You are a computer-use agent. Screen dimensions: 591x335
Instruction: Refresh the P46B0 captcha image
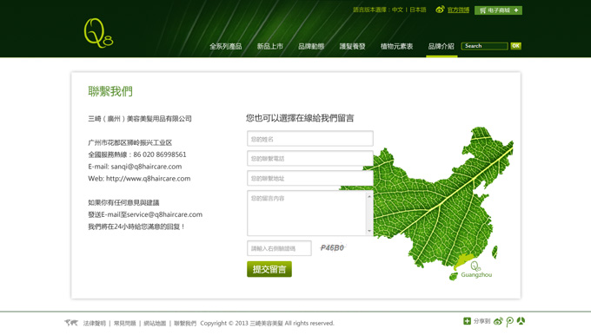[332, 247]
